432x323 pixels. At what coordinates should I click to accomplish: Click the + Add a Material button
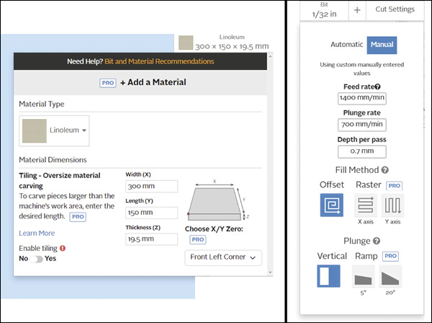pos(153,82)
